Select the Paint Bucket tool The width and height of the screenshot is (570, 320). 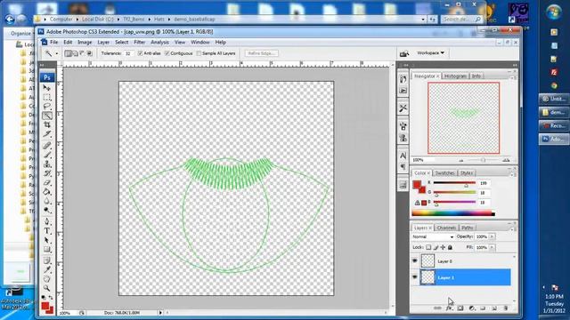47,192
